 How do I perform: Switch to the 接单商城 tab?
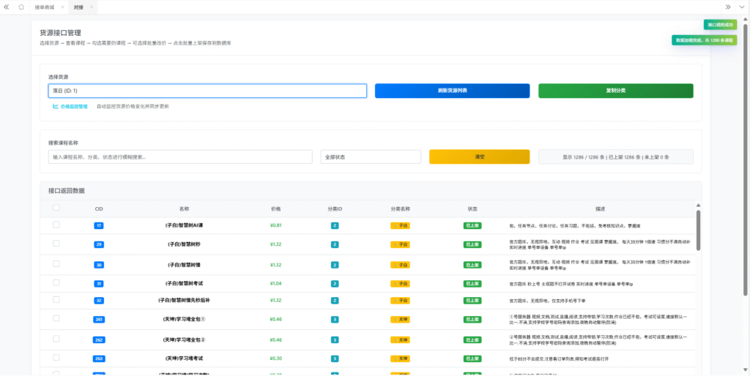click(x=45, y=7)
